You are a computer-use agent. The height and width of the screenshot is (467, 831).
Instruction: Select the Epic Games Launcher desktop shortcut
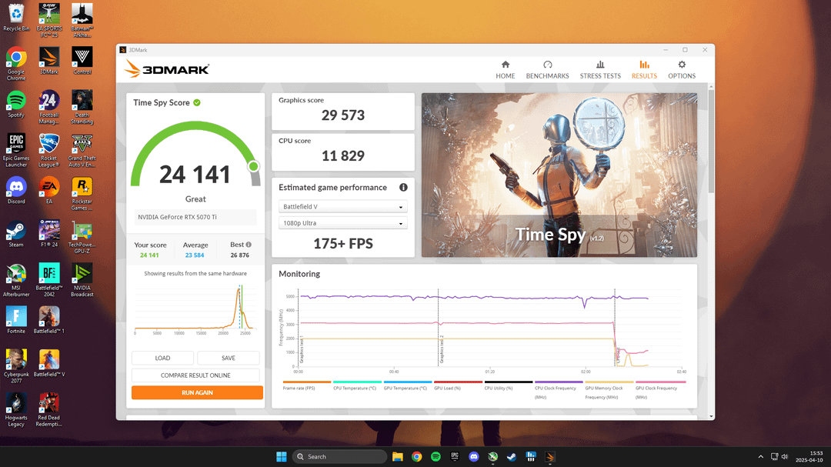[x=16, y=151]
